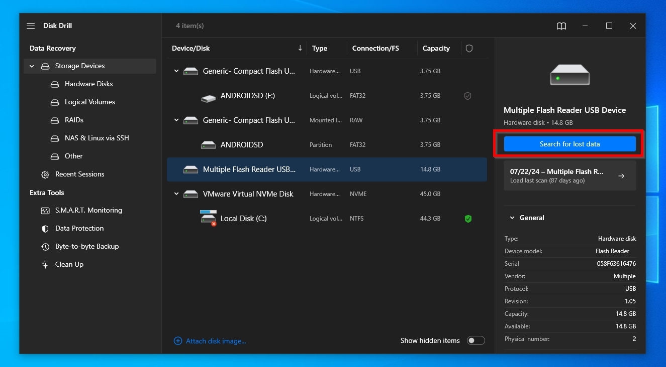The width and height of the screenshot is (666, 367).
Task: Open the hamburger menu beside Disk Drill
Action: click(x=31, y=26)
